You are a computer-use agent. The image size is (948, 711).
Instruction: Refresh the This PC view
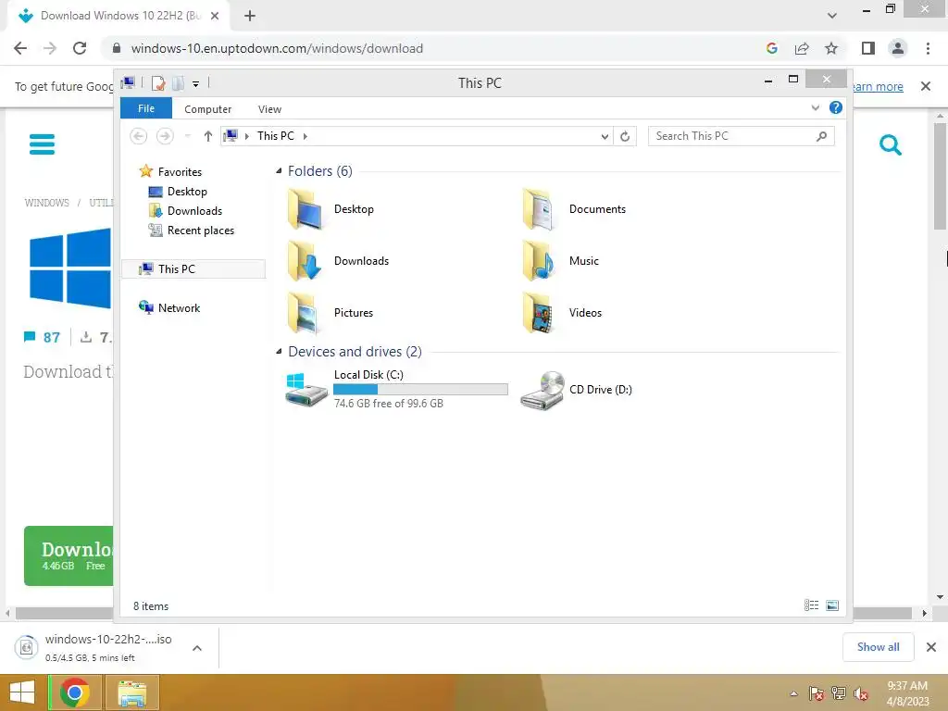point(625,137)
